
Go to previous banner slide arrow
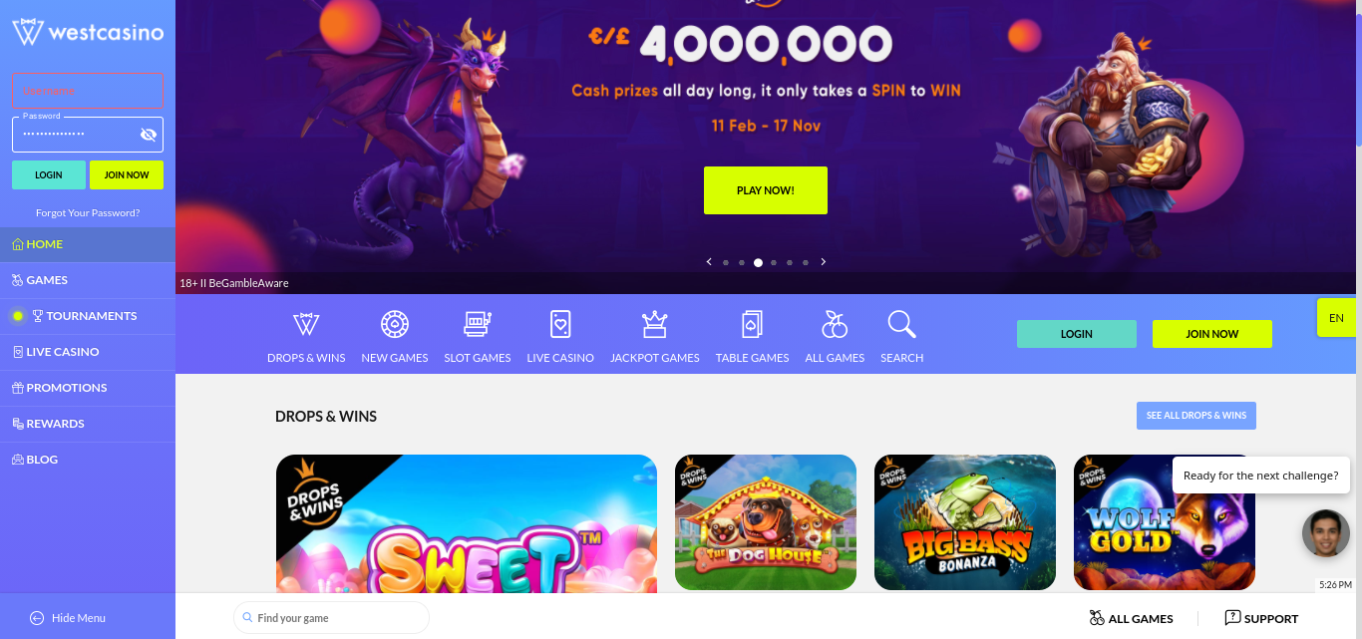click(709, 262)
